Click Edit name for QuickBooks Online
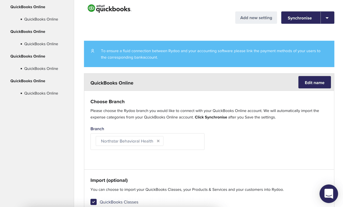 pos(314,82)
